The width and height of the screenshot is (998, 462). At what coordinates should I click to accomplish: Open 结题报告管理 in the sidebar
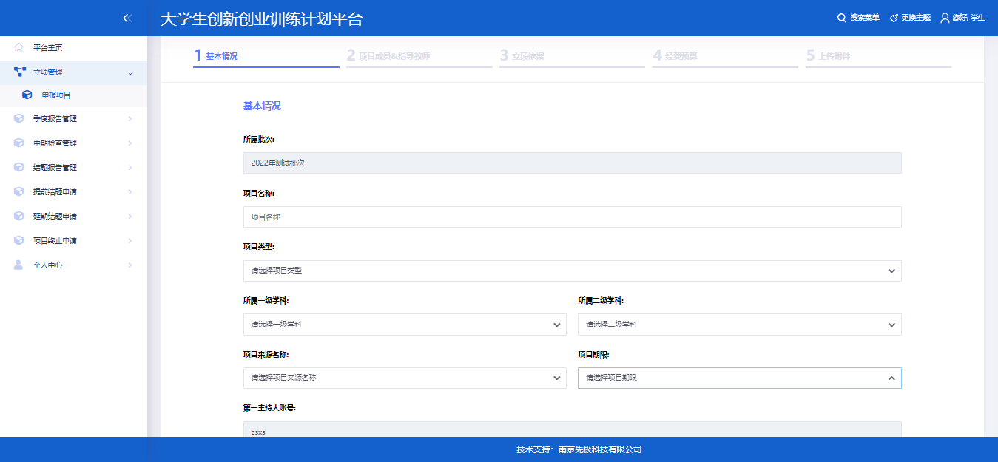(55, 168)
